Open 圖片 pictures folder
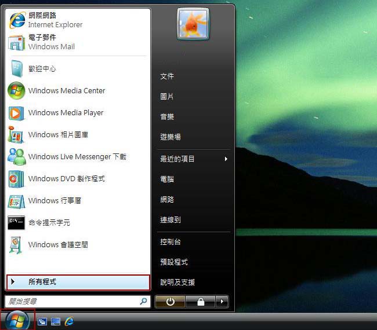Viewport: 377px width, 330px height. 167,97
